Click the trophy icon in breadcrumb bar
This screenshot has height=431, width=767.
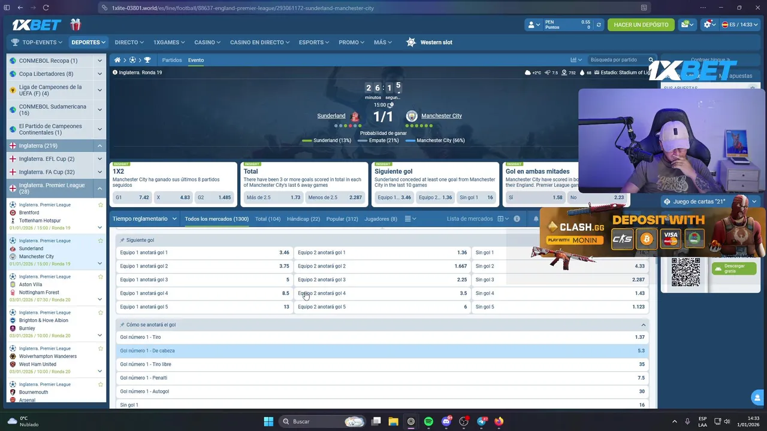click(x=147, y=60)
